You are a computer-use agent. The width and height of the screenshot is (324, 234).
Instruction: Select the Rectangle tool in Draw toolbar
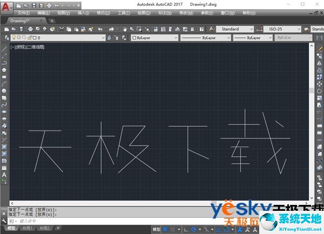4,77
